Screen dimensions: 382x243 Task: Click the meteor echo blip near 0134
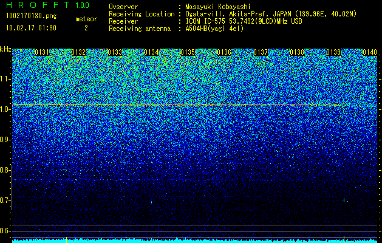coord(152,202)
